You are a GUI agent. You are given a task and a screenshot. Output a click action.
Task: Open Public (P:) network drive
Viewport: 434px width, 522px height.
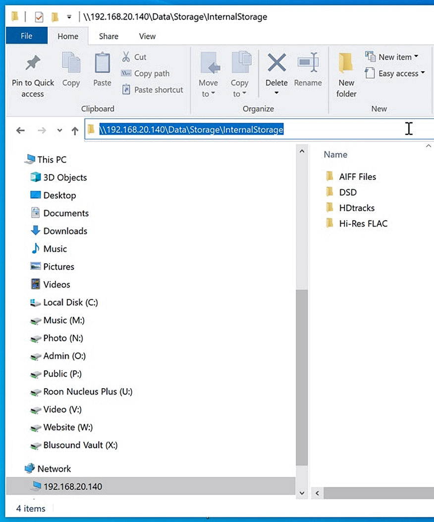pyautogui.click(x=56, y=373)
